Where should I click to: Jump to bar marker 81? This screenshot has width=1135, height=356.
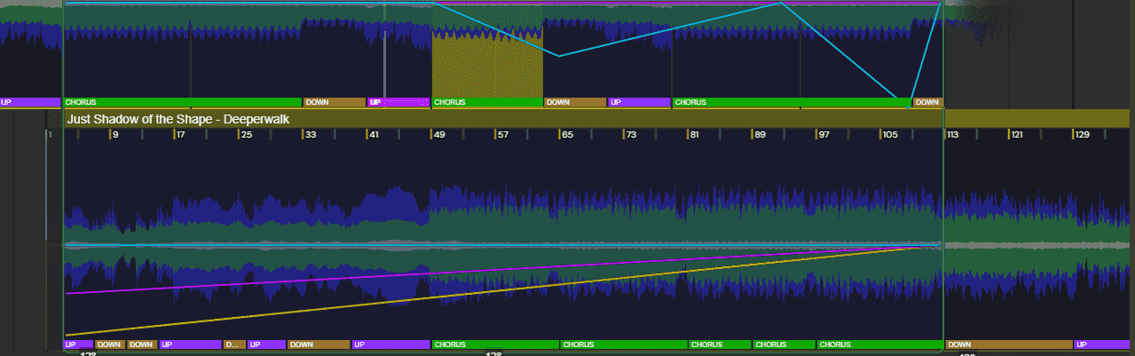coord(694,135)
